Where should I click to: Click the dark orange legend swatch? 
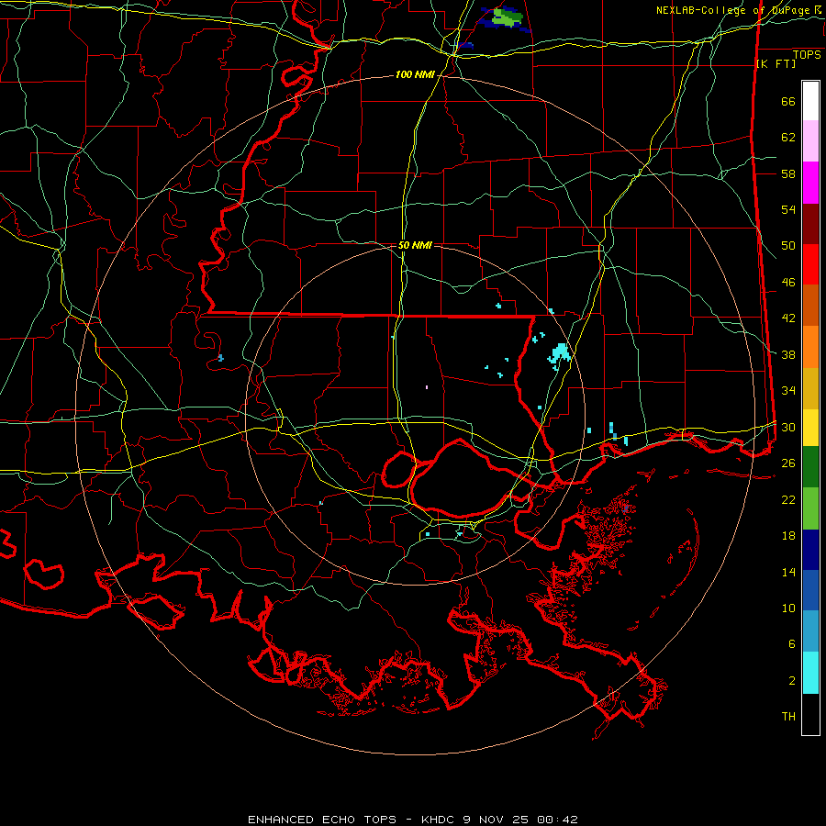pyautogui.click(x=810, y=306)
